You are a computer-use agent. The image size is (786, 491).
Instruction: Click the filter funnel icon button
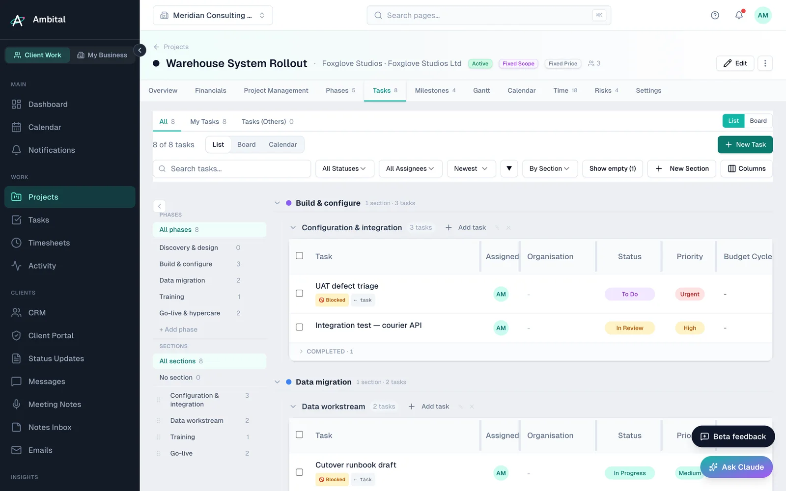coord(509,168)
